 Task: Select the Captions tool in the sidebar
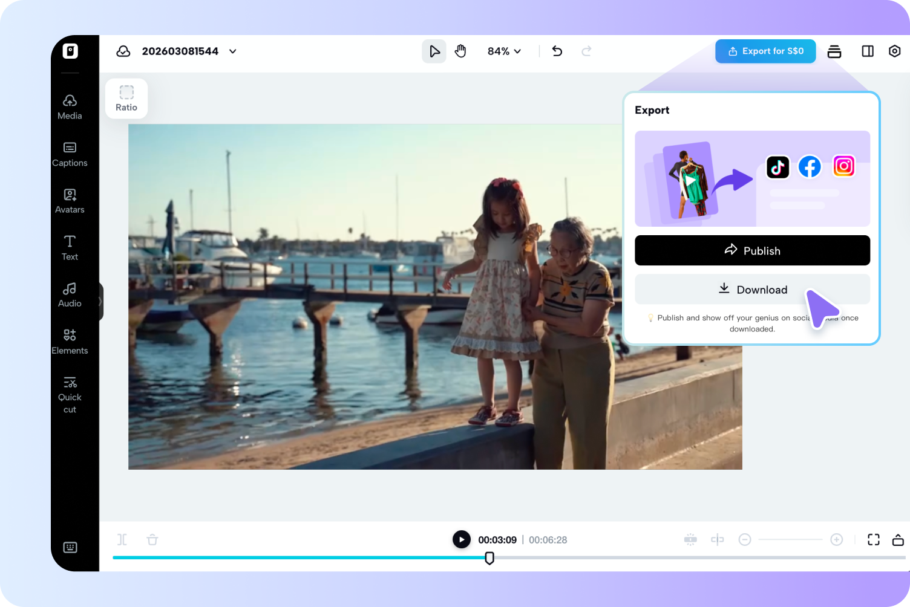click(69, 154)
